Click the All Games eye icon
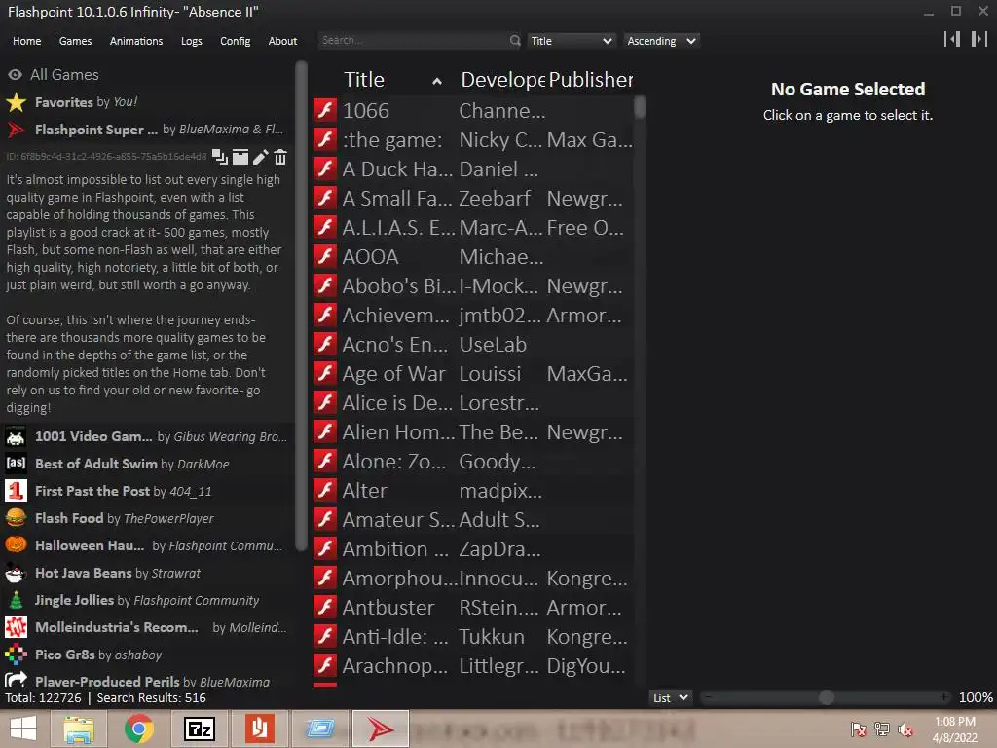The height and width of the screenshot is (748, 997). (16, 74)
